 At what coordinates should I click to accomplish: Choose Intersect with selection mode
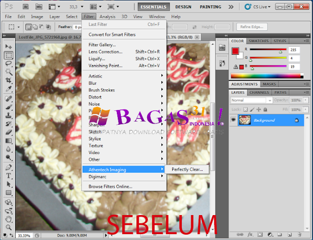click(x=48, y=27)
